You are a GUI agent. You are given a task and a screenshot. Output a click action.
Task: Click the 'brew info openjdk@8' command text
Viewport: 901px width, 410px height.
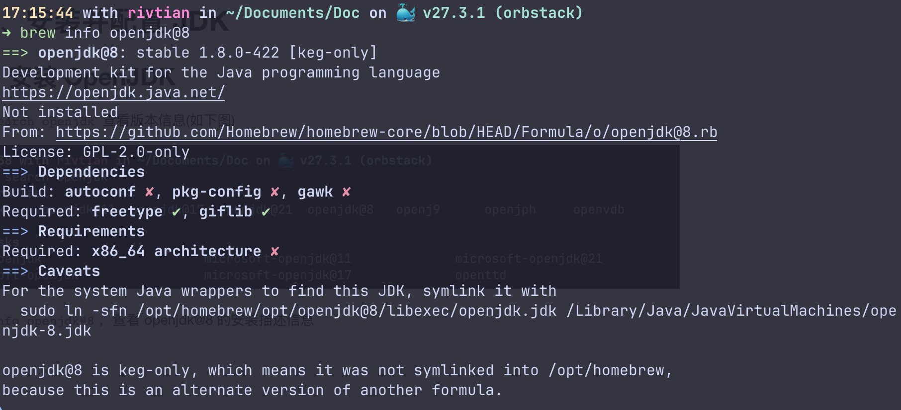tap(105, 33)
